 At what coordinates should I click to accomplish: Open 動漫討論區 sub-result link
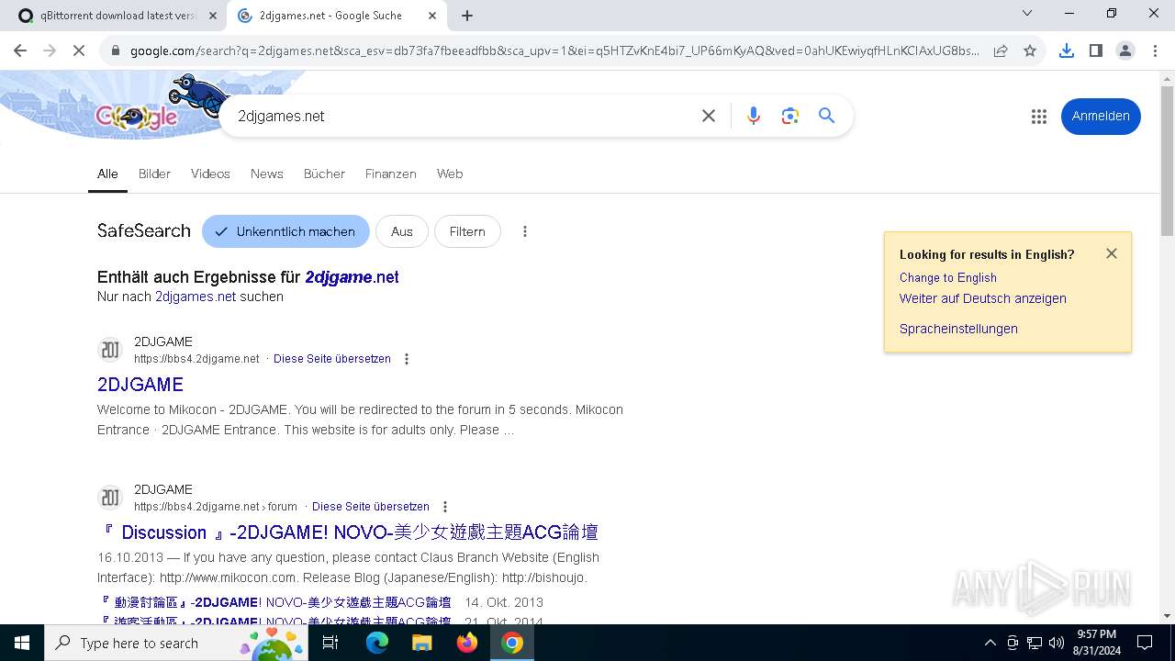276,602
